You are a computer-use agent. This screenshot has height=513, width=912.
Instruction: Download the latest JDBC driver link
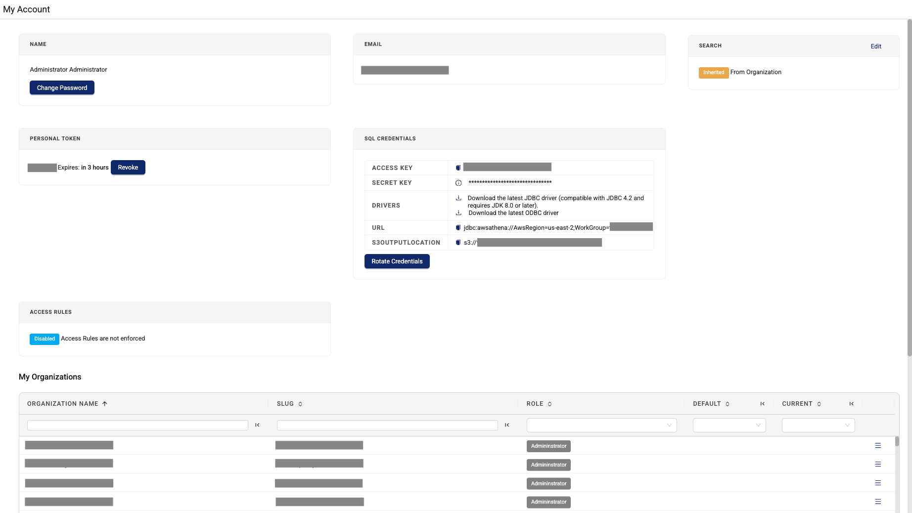point(556,202)
